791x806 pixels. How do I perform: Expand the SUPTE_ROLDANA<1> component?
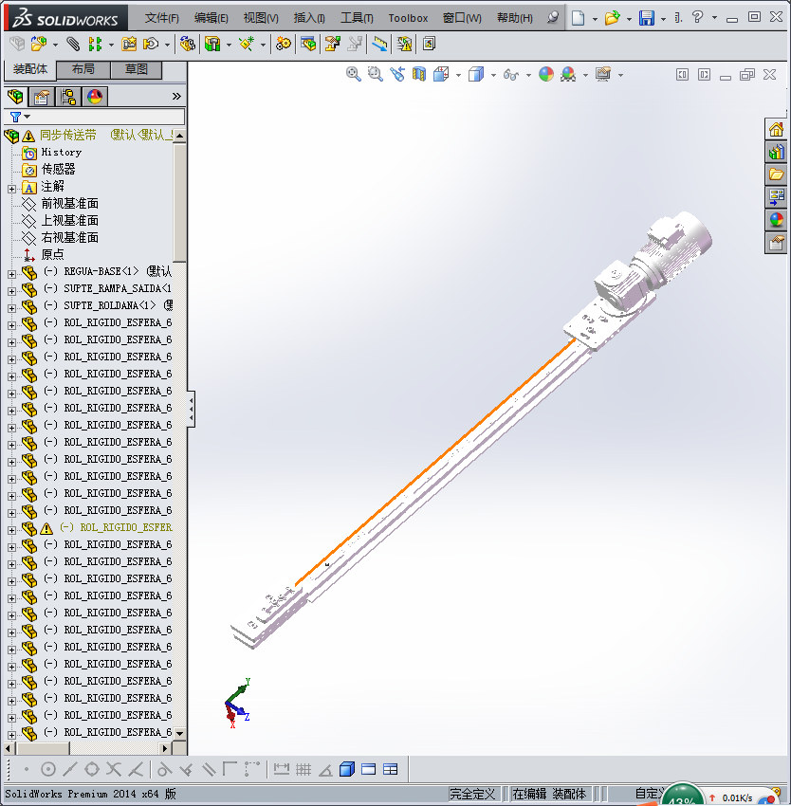[x=11, y=308]
